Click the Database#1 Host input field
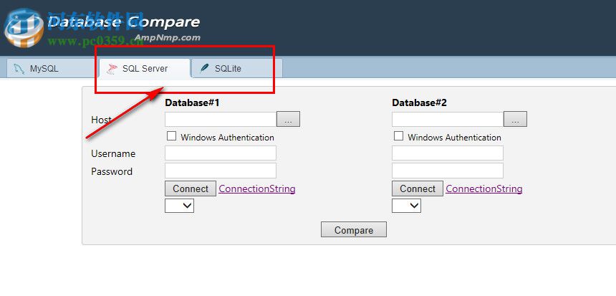 (221, 120)
